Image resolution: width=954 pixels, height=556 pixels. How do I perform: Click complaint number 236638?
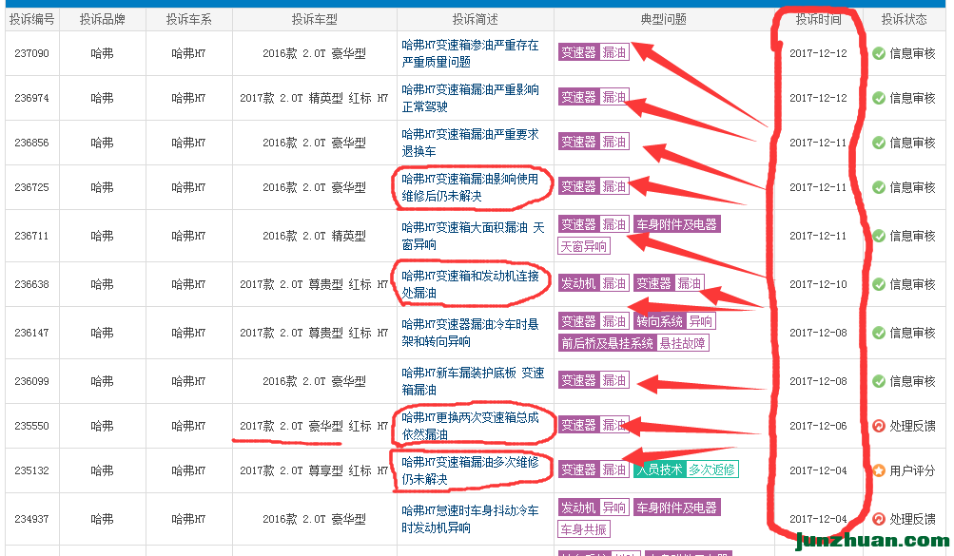[31, 284]
